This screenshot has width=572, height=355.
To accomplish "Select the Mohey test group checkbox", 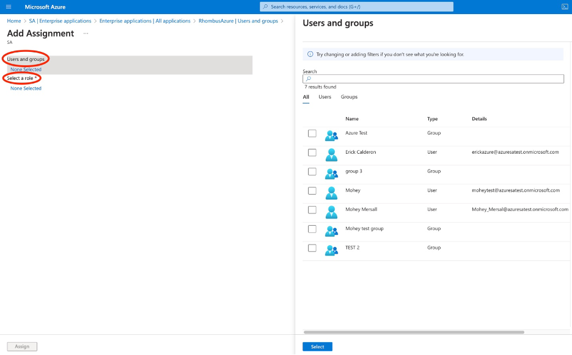I will (x=312, y=229).
